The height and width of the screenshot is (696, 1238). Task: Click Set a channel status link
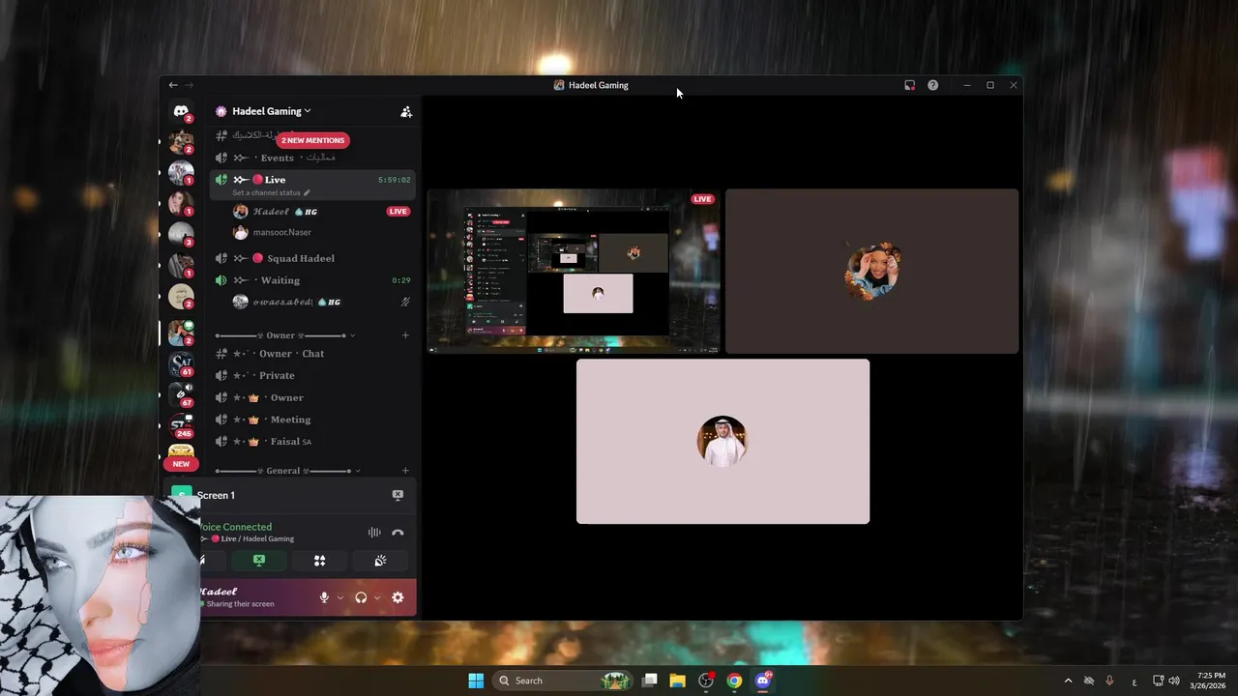[x=271, y=192]
